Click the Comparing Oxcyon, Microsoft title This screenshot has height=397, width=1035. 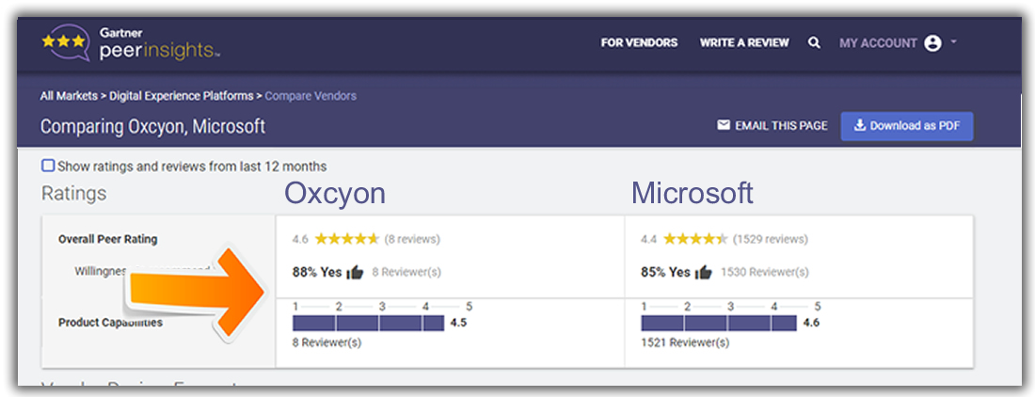(x=152, y=126)
